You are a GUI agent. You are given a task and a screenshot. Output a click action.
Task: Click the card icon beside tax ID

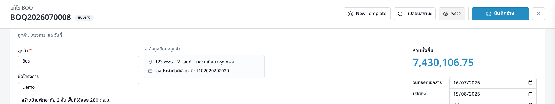point(150,71)
